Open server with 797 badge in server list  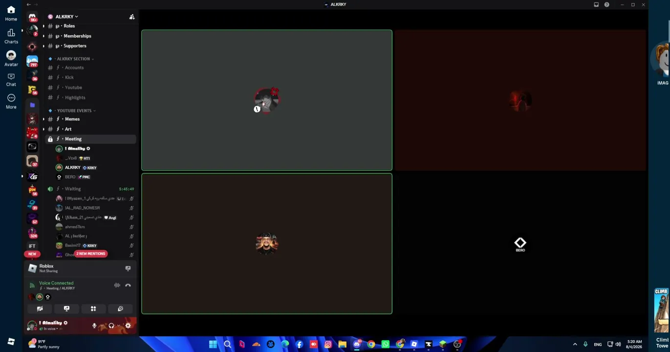click(32, 61)
